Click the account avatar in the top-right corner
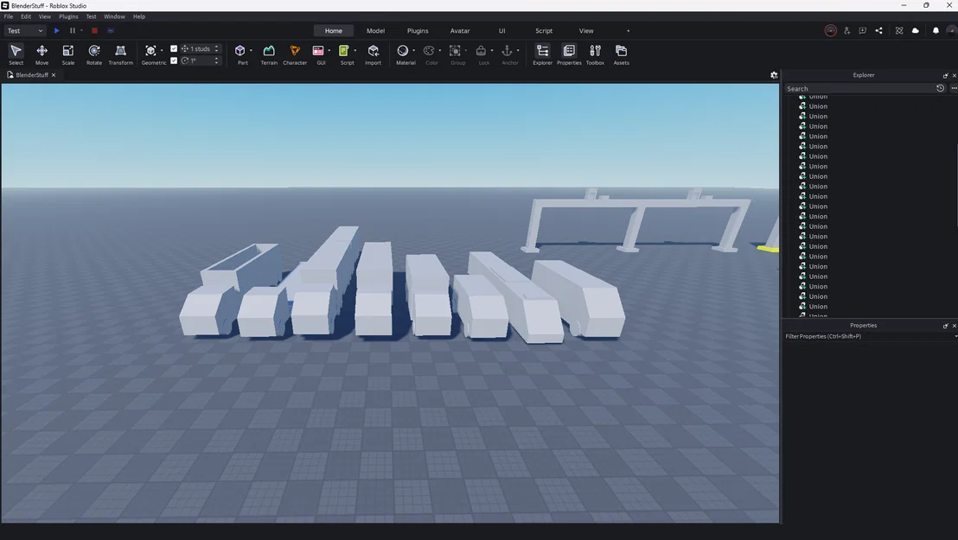The width and height of the screenshot is (958, 540). pos(951,30)
